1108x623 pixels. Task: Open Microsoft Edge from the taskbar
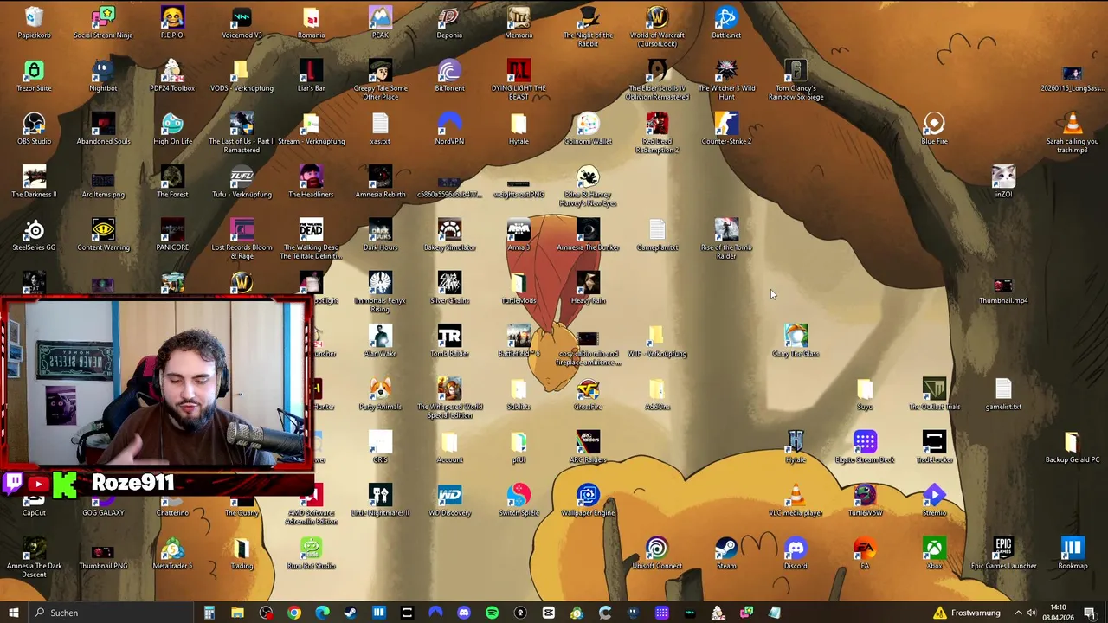(322, 613)
